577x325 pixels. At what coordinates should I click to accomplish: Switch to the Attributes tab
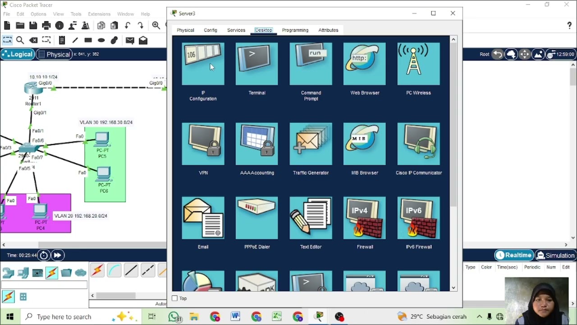click(328, 30)
